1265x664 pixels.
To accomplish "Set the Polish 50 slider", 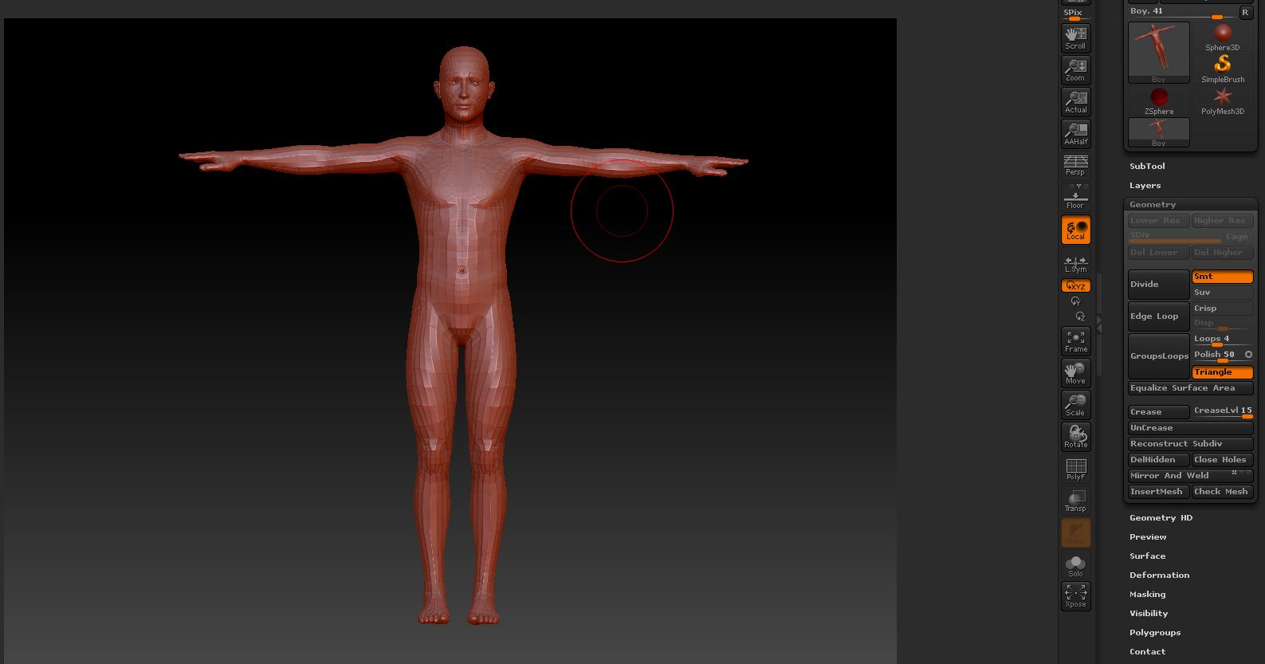I will coord(1217,356).
